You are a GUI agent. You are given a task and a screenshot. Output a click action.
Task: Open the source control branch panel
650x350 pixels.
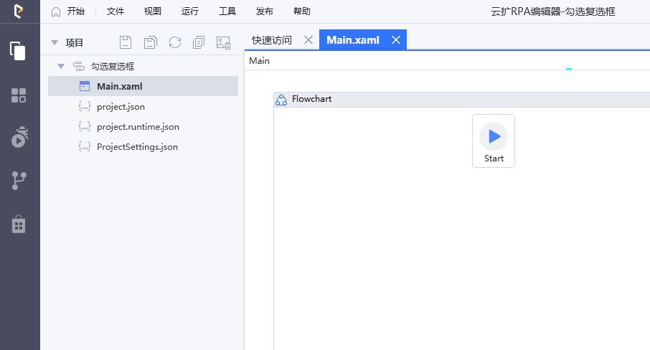[19, 181]
